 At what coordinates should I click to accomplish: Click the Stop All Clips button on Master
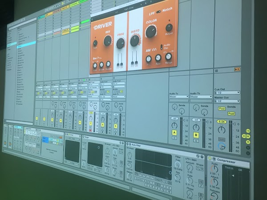click(216, 71)
